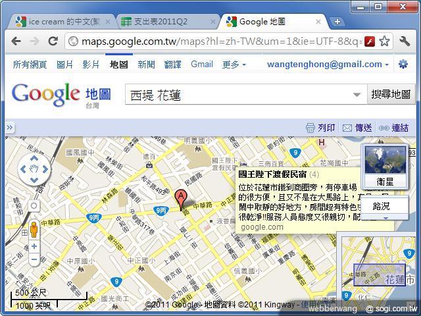Click the 中原國小 school label
The image size is (421, 316).
pos(80,261)
